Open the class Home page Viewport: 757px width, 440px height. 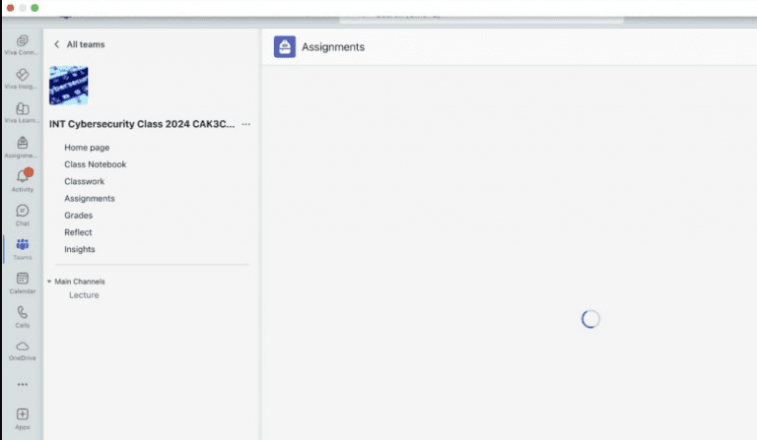[x=87, y=148]
